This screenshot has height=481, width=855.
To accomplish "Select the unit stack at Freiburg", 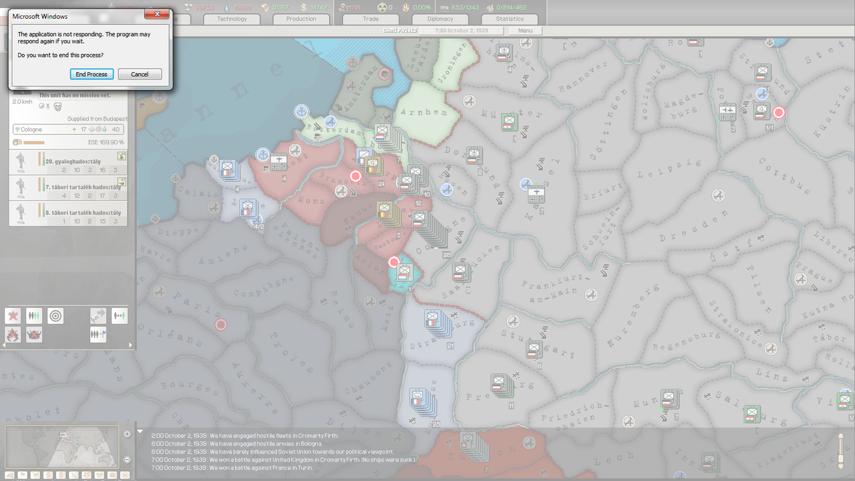I will point(501,385).
